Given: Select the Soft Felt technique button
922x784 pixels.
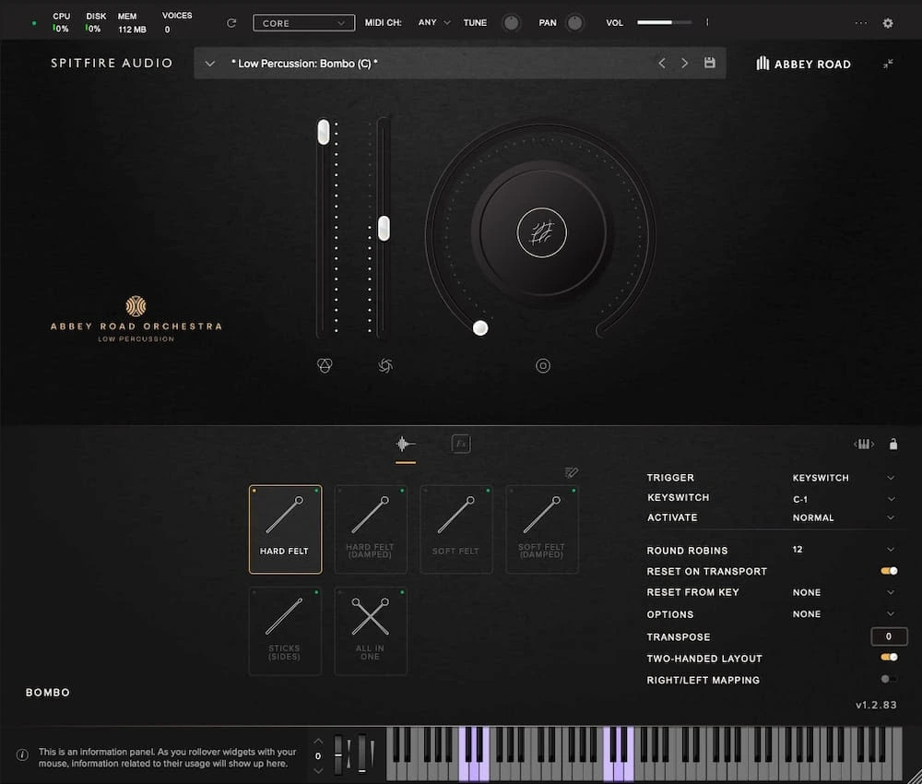Looking at the screenshot, I should [455, 529].
